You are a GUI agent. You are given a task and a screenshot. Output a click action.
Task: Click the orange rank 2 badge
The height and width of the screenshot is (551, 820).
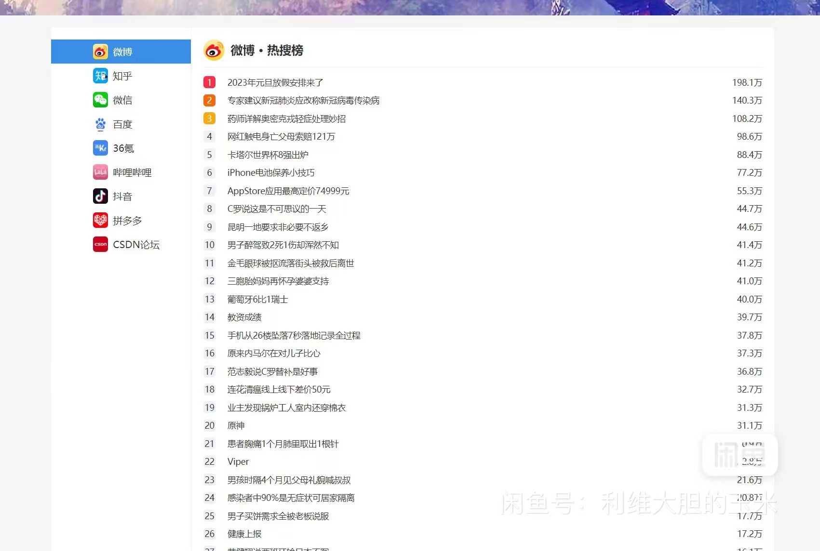[209, 100]
